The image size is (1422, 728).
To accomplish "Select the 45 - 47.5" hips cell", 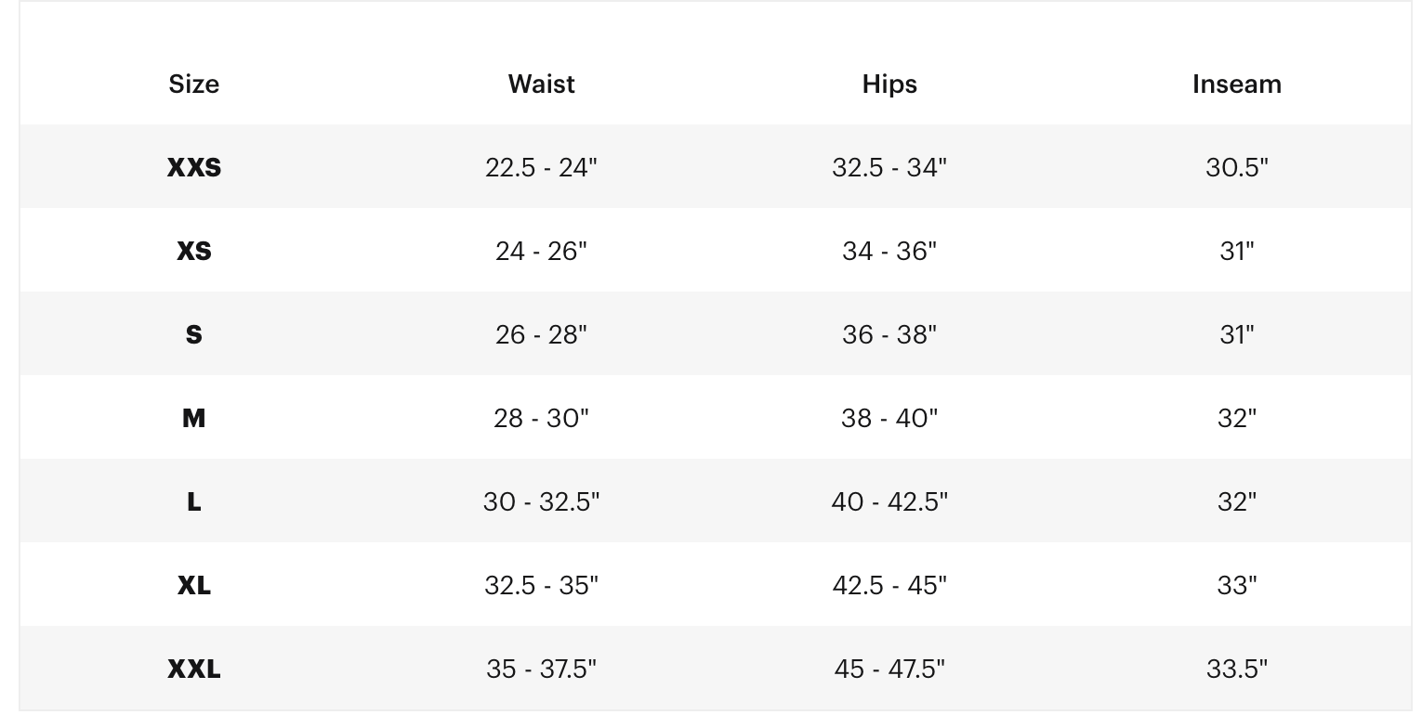I will point(889,669).
